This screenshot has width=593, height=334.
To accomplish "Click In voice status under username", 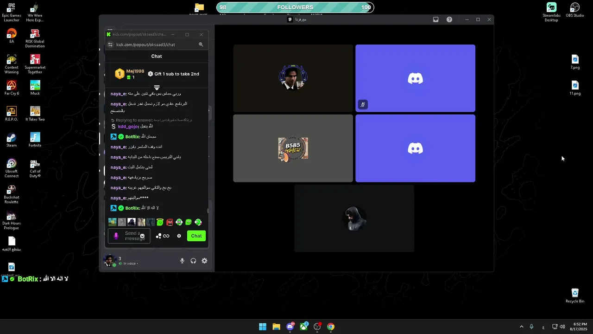I will coord(128,263).
